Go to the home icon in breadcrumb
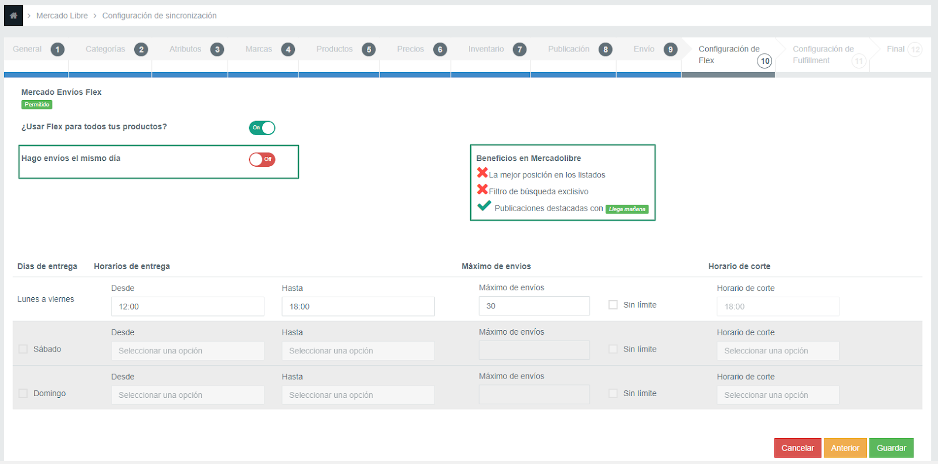 pos(13,16)
